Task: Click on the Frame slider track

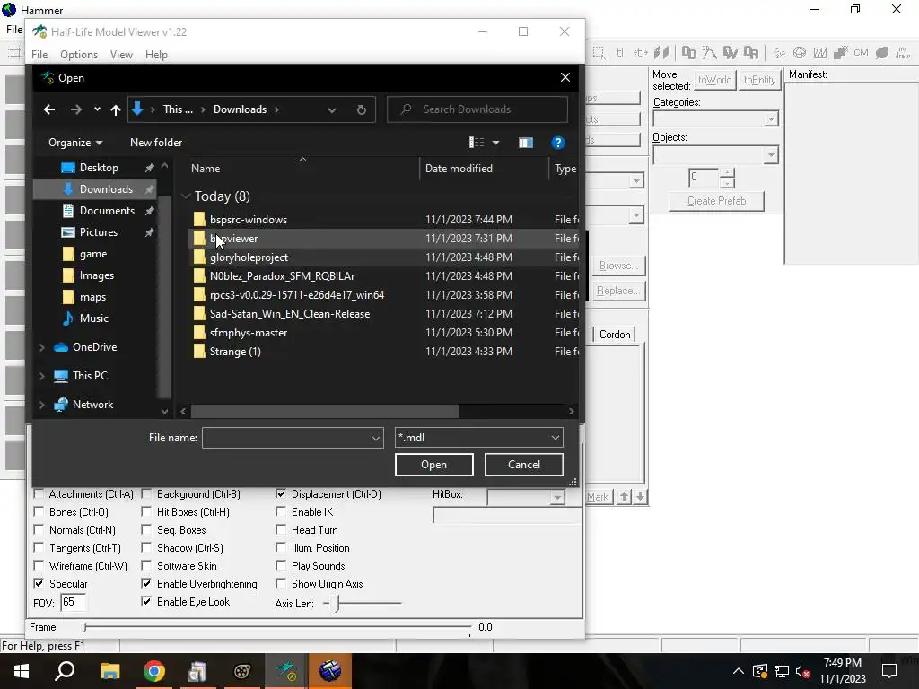Action: (276, 628)
